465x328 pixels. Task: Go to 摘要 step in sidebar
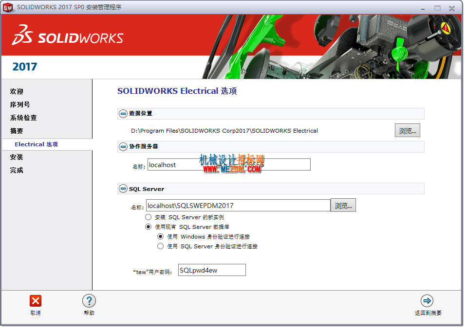(17, 131)
